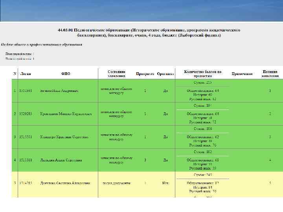283x212 pixels.
Task: Click 'Русский язык: 72' in row 2
Action: click(202, 122)
